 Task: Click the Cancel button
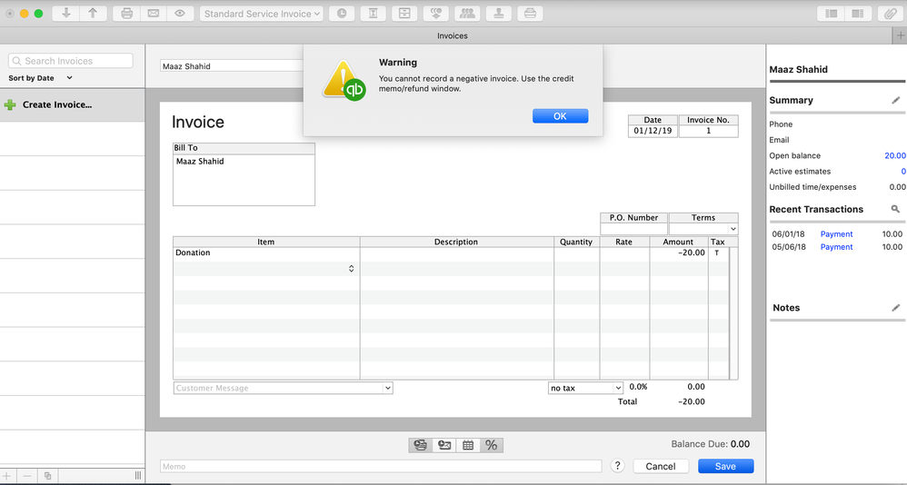point(661,467)
